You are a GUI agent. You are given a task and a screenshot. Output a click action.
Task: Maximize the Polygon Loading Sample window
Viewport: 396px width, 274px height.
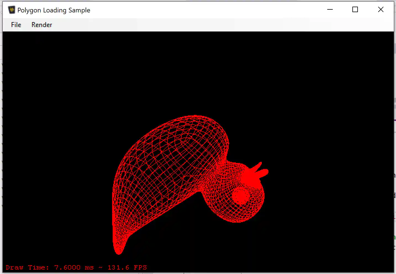355,10
